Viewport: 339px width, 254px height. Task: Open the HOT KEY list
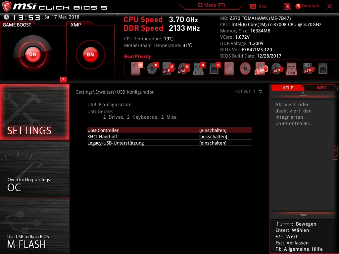point(243,91)
